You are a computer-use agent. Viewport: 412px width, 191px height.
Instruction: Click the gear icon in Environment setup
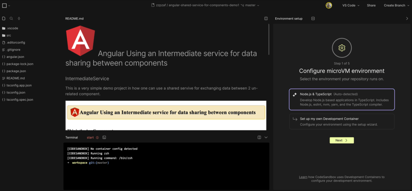342,48
